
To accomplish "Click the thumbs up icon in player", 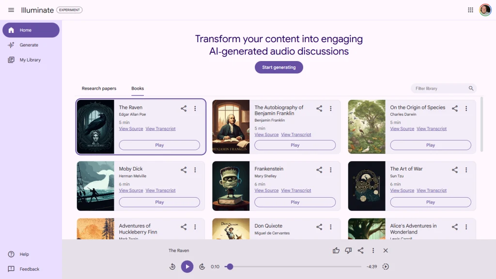I will tap(336, 250).
